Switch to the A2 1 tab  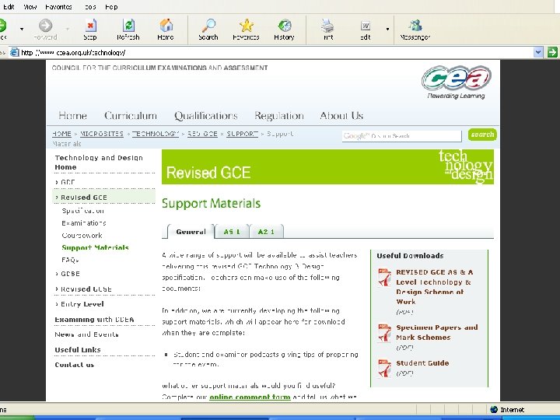(x=267, y=232)
